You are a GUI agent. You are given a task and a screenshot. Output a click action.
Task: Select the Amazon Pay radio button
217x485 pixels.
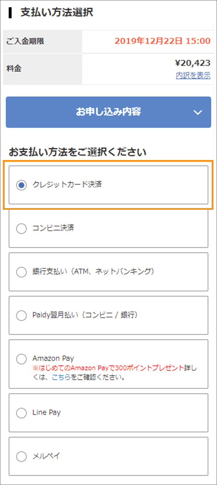point(22,359)
